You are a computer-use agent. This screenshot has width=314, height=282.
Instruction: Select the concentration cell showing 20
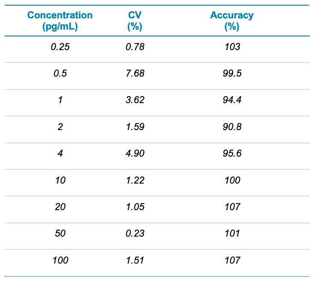60,207
